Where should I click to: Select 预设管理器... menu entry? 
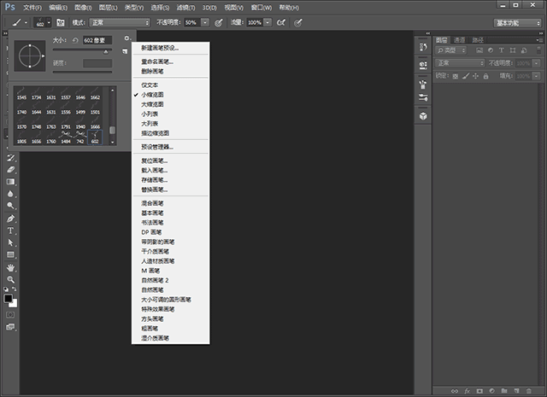tap(156, 146)
